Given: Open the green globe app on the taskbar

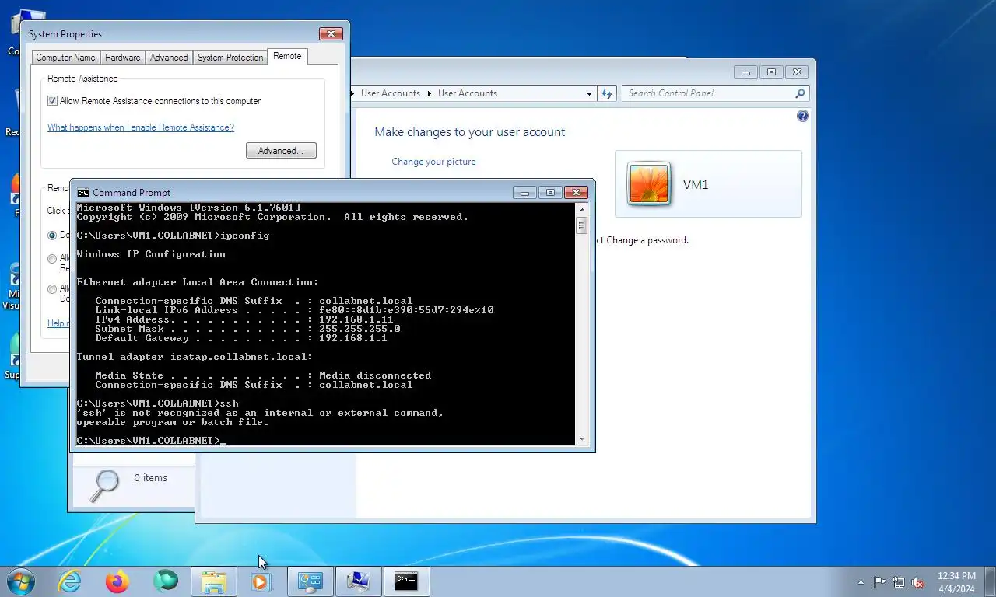Looking at the screenshot, I should click(165, 581).
